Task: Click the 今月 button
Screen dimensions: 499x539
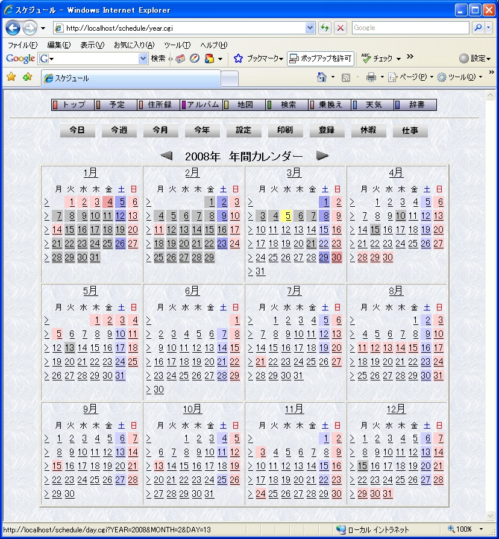Action: pyautogui.click(x=160, y=130)
